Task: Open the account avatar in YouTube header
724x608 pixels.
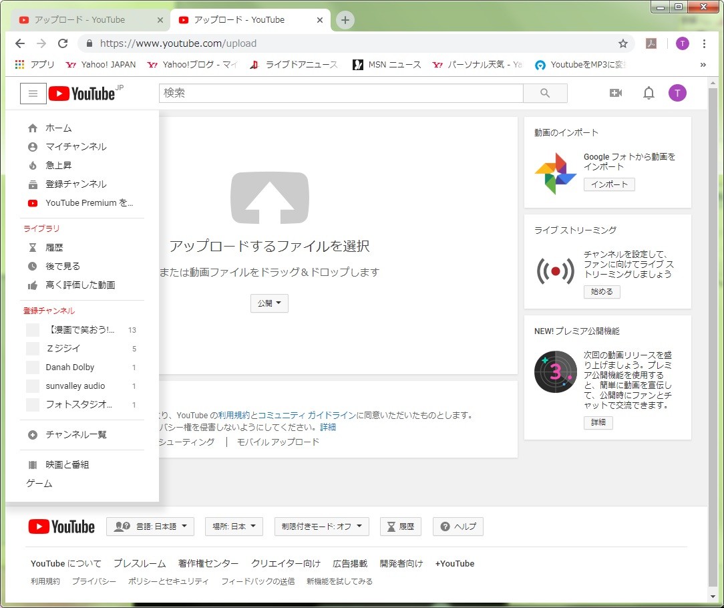Action: (x=677, y=94)
